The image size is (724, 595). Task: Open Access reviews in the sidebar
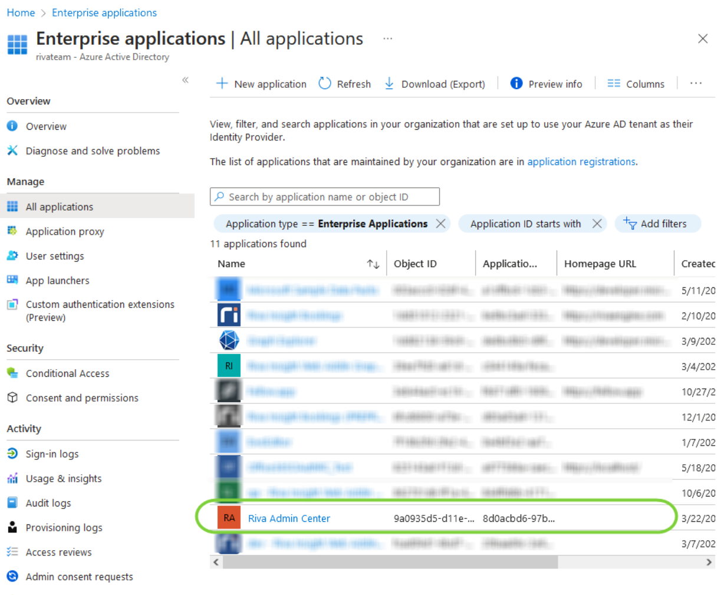pos(58,552)
